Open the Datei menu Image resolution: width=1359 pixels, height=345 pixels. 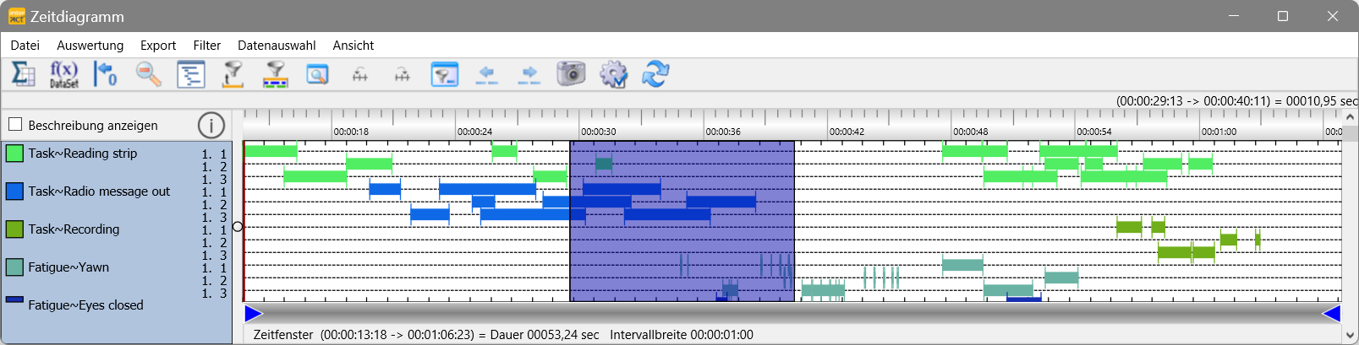[x=25, y=46]
